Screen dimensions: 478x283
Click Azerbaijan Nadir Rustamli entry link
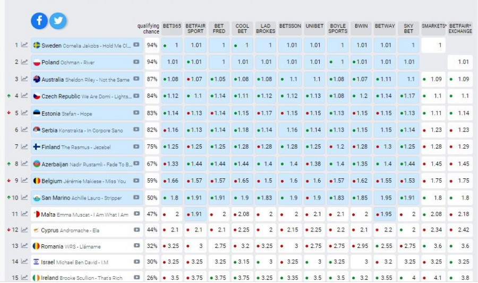(x=85, y=164)
